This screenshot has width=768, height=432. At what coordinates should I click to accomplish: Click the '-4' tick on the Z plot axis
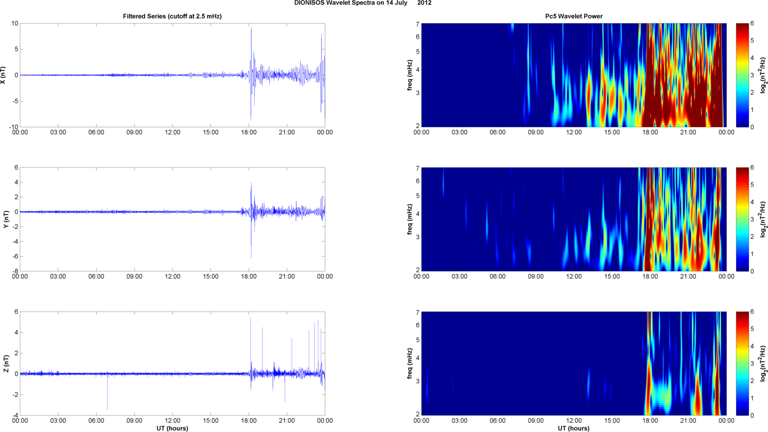point(15,415)
